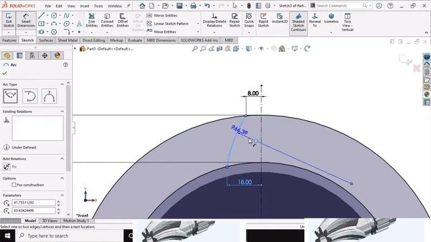Choose 3 Point Arc type
The height and width of the screenshot is (242, 431).
[49, 95]
